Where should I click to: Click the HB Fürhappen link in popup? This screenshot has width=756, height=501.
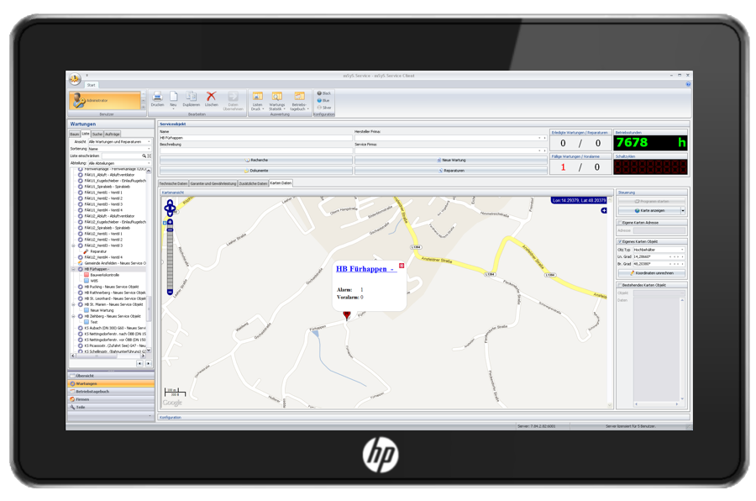[x=362, y=269]
